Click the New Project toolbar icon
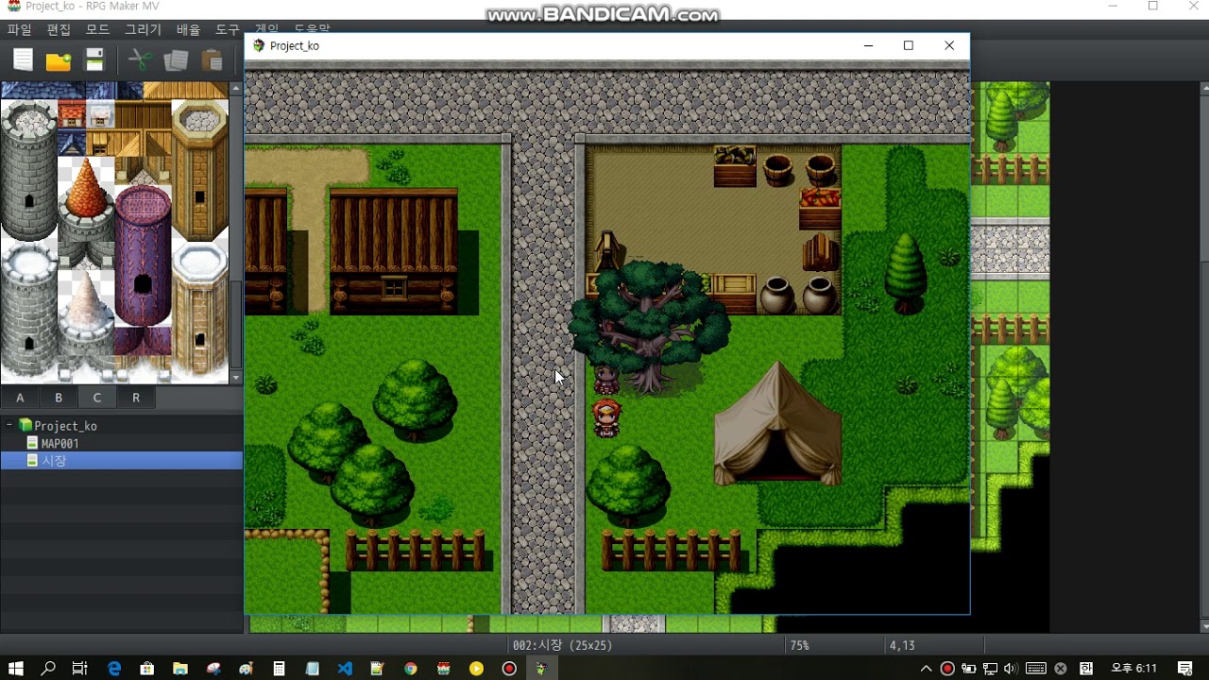Image resolution: width=1209 pixels, height=680 pixels. click(23, 60)
